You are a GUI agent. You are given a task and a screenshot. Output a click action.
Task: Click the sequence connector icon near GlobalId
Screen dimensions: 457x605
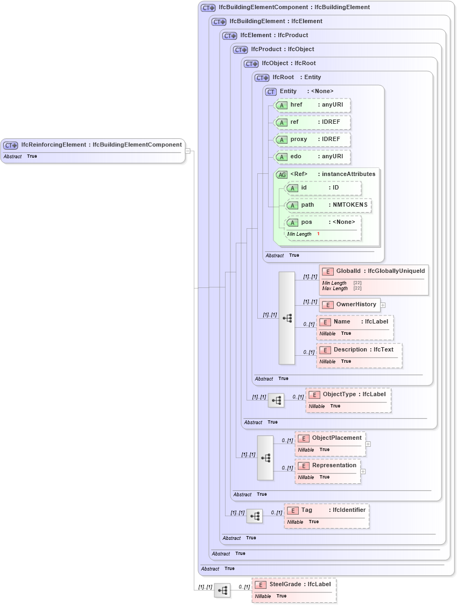click(287, 318)
